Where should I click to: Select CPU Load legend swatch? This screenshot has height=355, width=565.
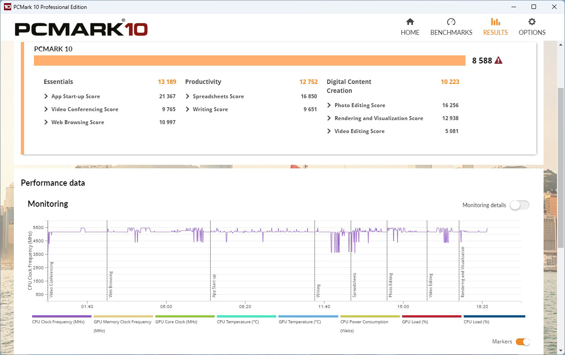pos(494,316)
